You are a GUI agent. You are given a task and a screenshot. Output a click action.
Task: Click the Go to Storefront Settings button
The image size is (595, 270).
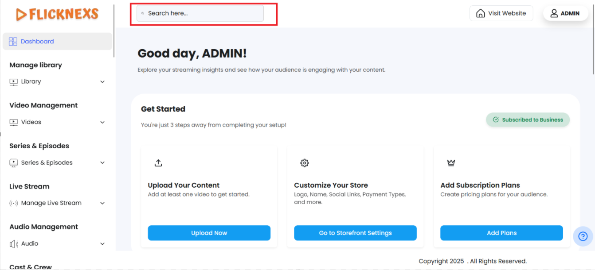(355, 233)
